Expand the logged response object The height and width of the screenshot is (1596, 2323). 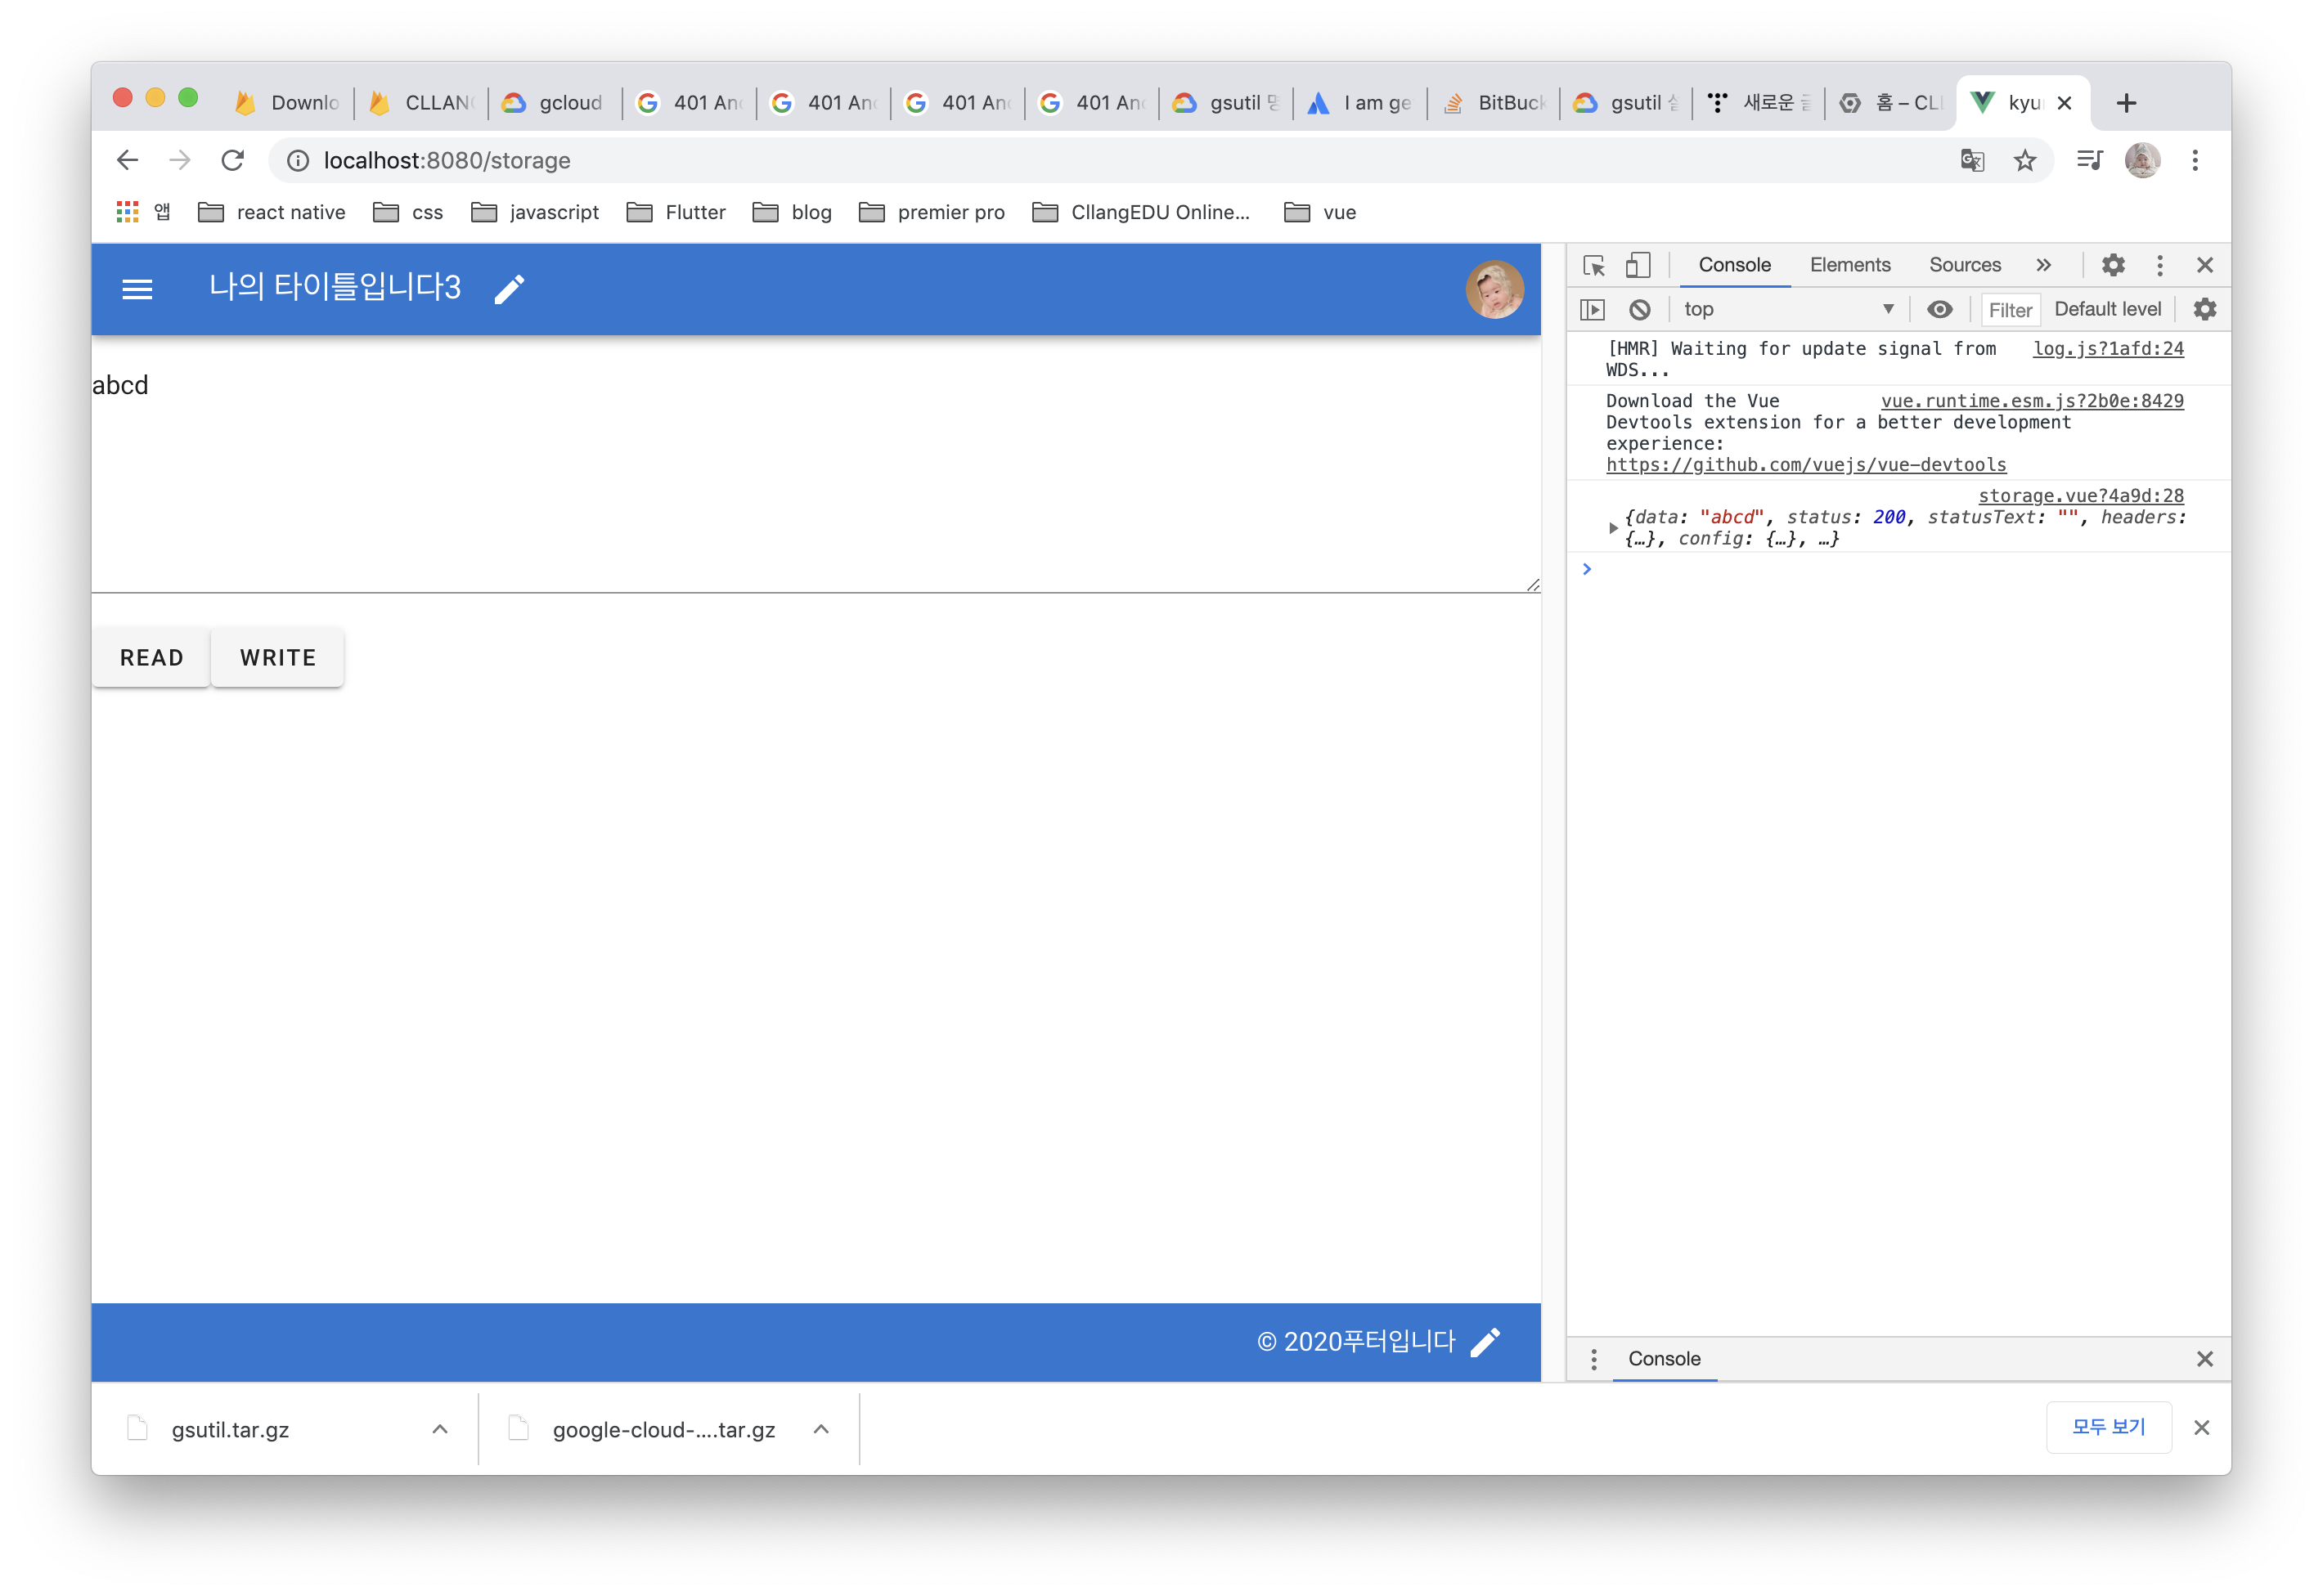(1613, 528)
